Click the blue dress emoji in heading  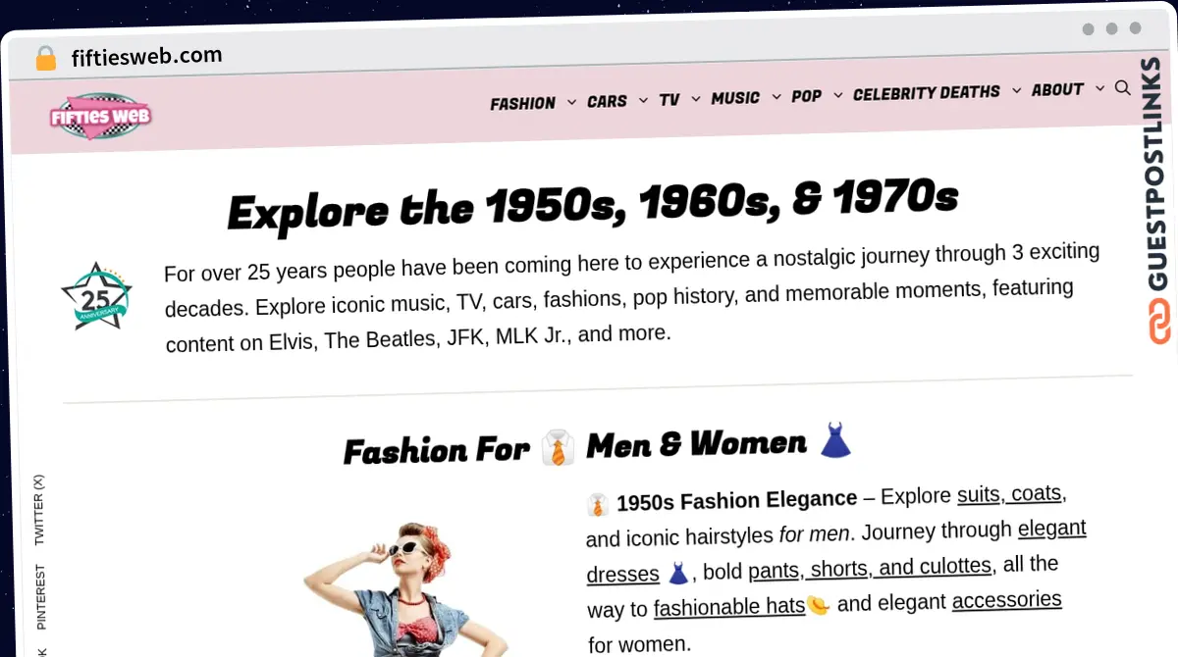pyautogui.click(x=835, y=440)
